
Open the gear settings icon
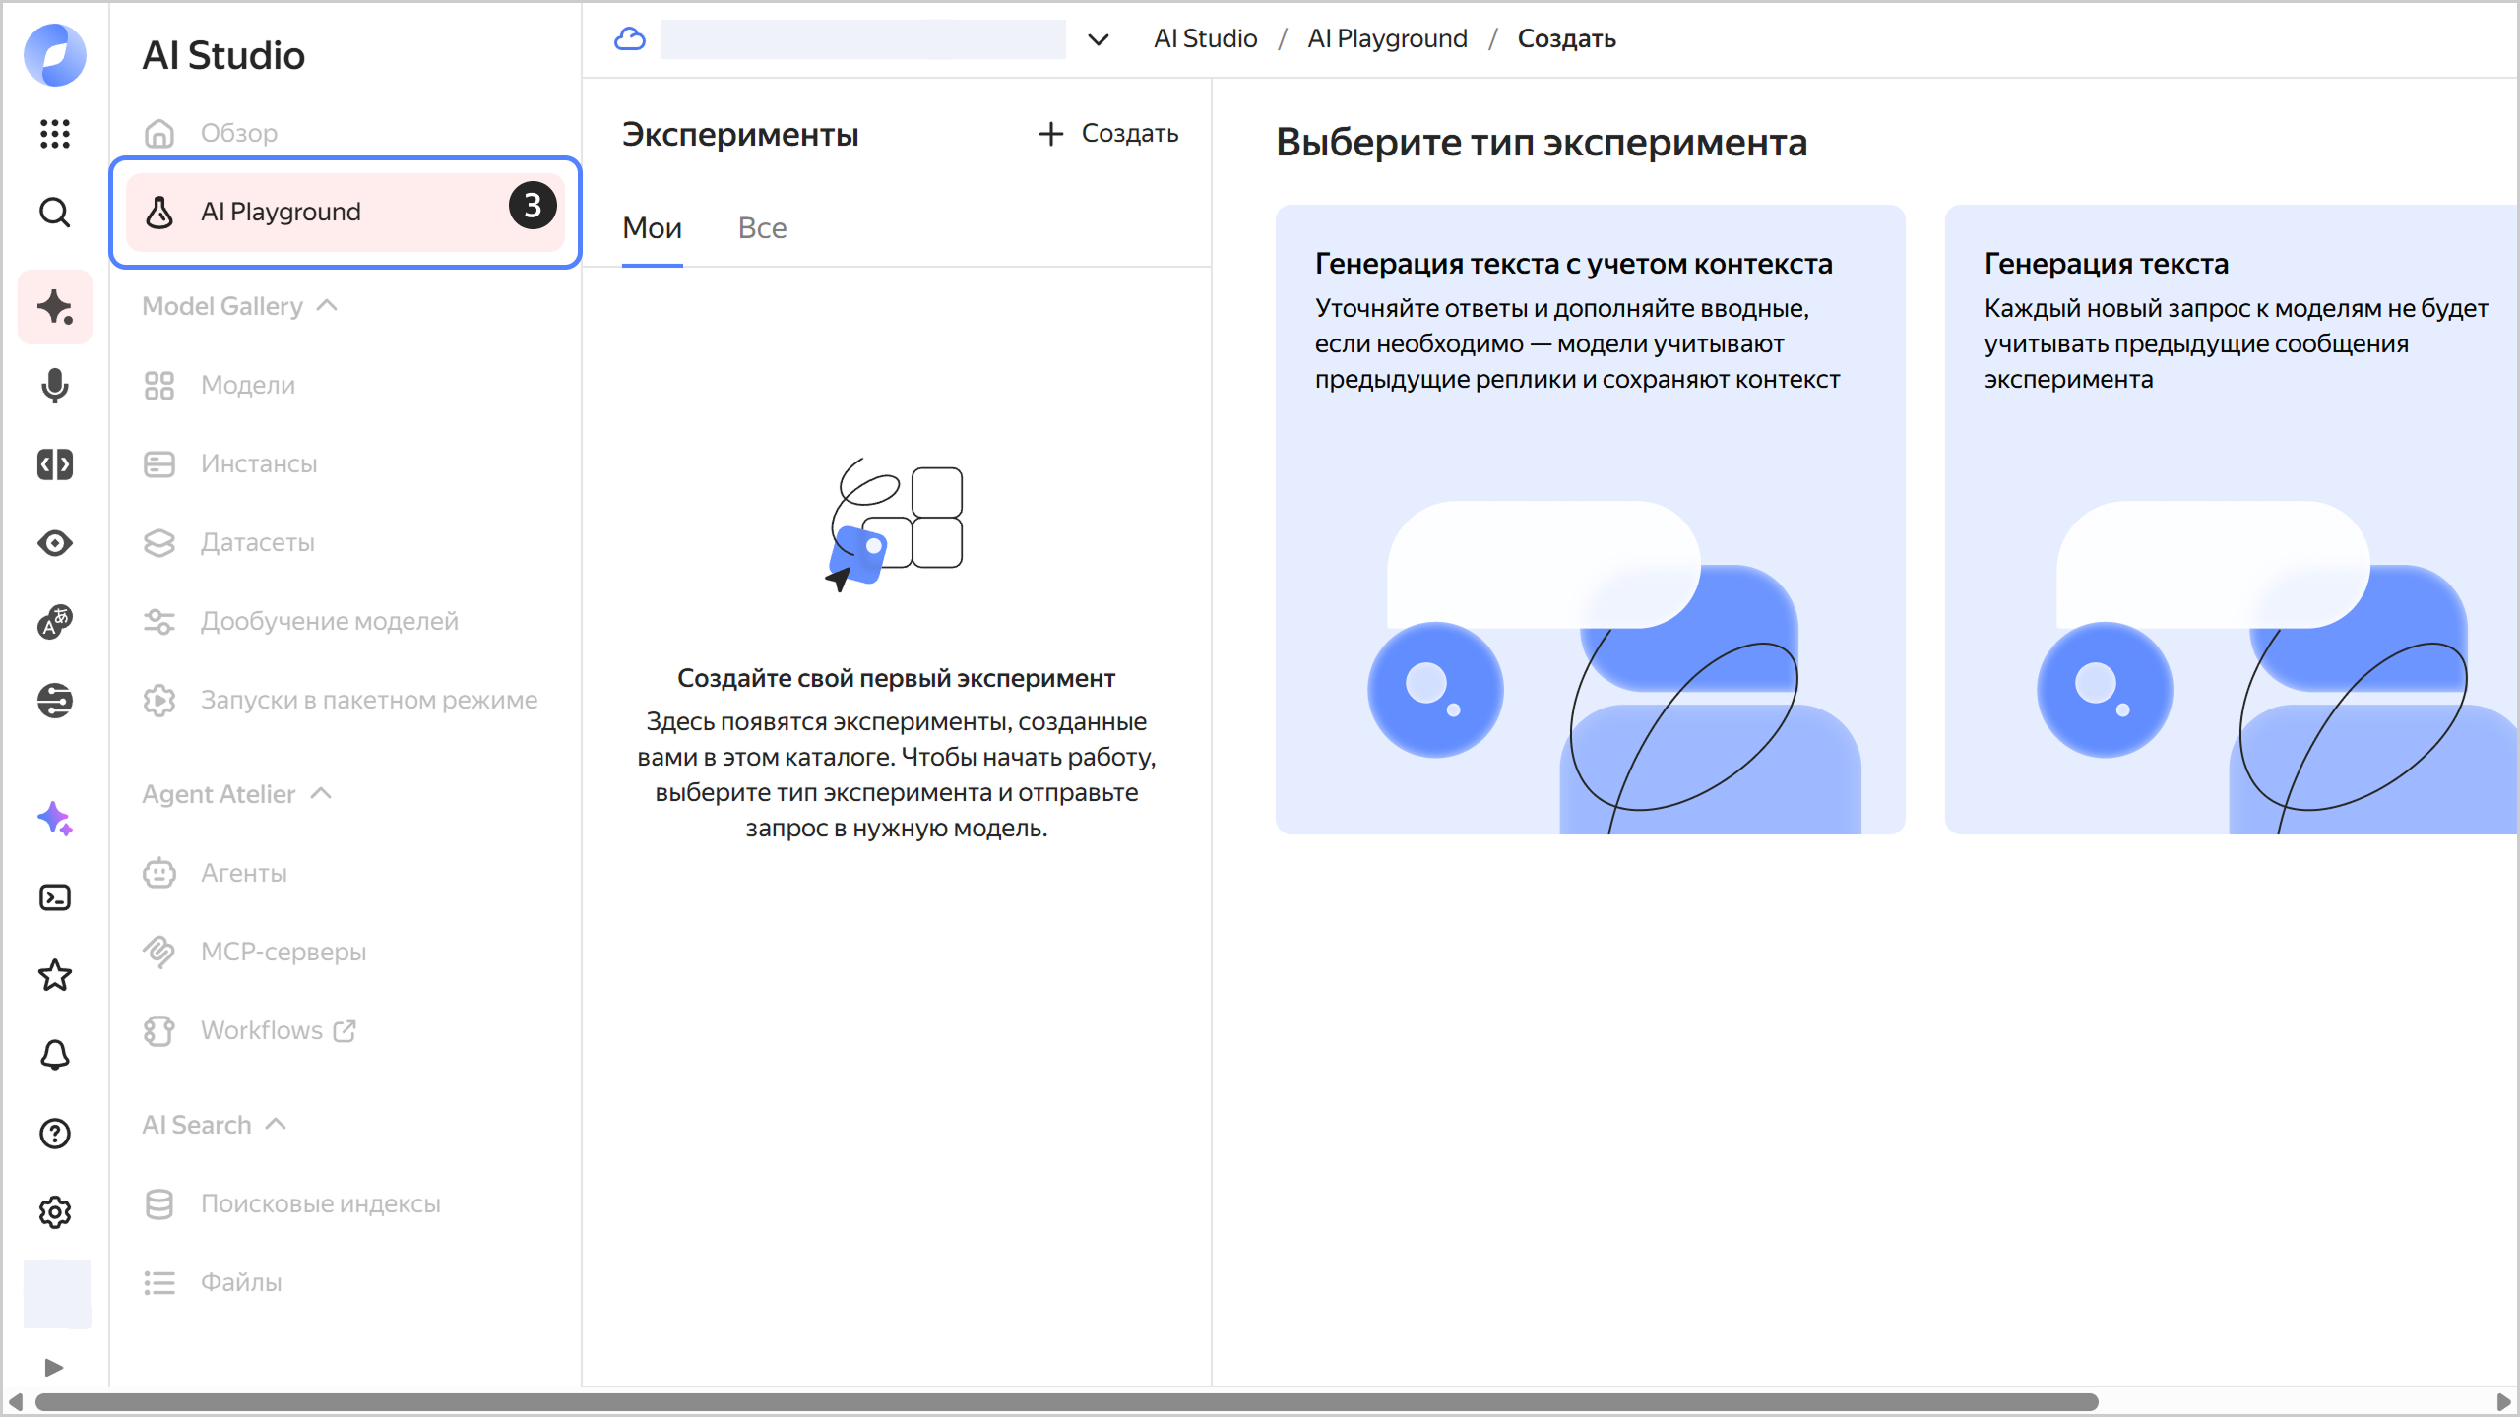55,1212
